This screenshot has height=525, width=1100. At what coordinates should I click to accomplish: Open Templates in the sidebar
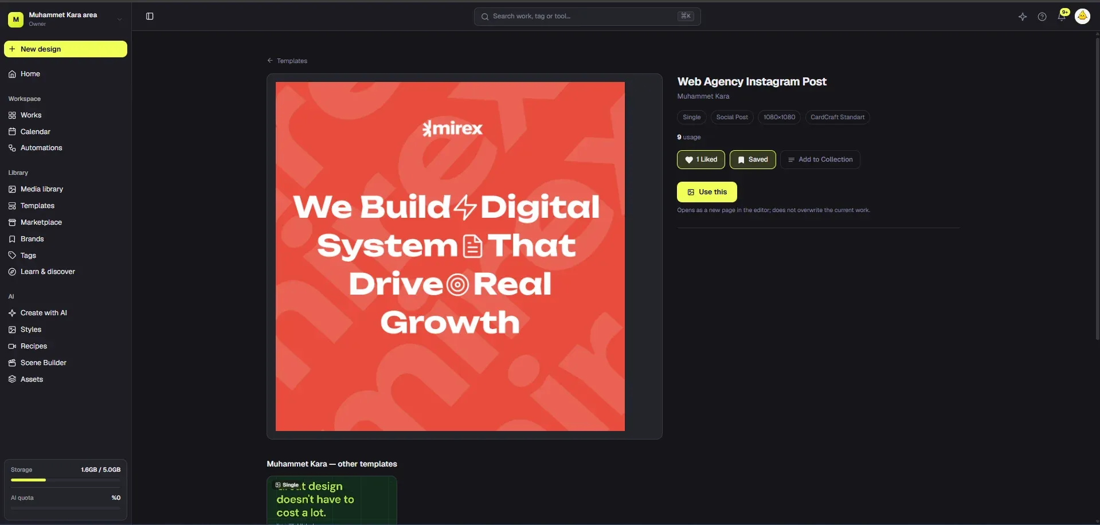click(x=65, y=206)
